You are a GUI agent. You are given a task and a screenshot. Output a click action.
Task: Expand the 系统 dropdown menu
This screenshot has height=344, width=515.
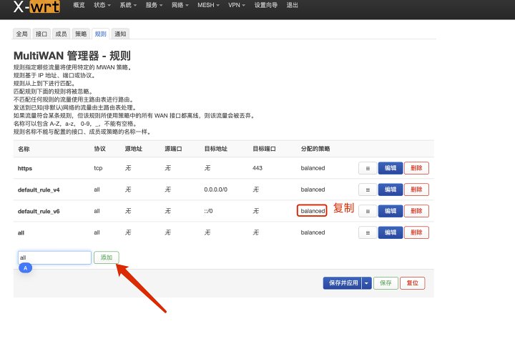[x=128, y=5]
